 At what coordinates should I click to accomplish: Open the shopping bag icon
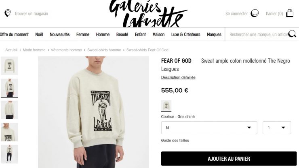pyautogui.click(x=290, y=13)
